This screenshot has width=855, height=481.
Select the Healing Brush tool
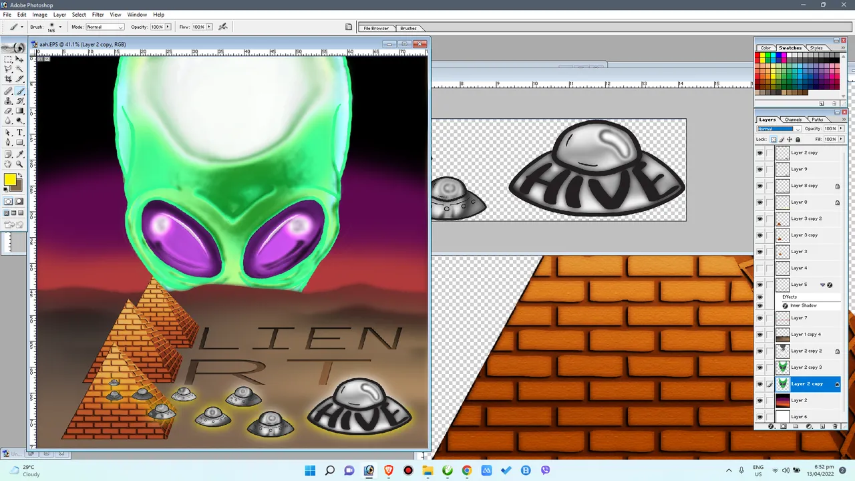[x=8, y=90]
